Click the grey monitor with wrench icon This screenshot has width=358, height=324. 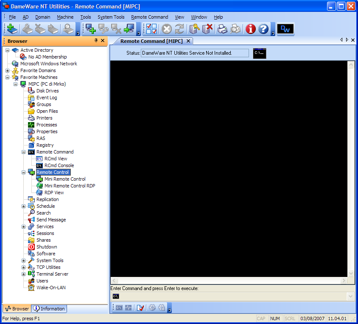click(103, 29)
